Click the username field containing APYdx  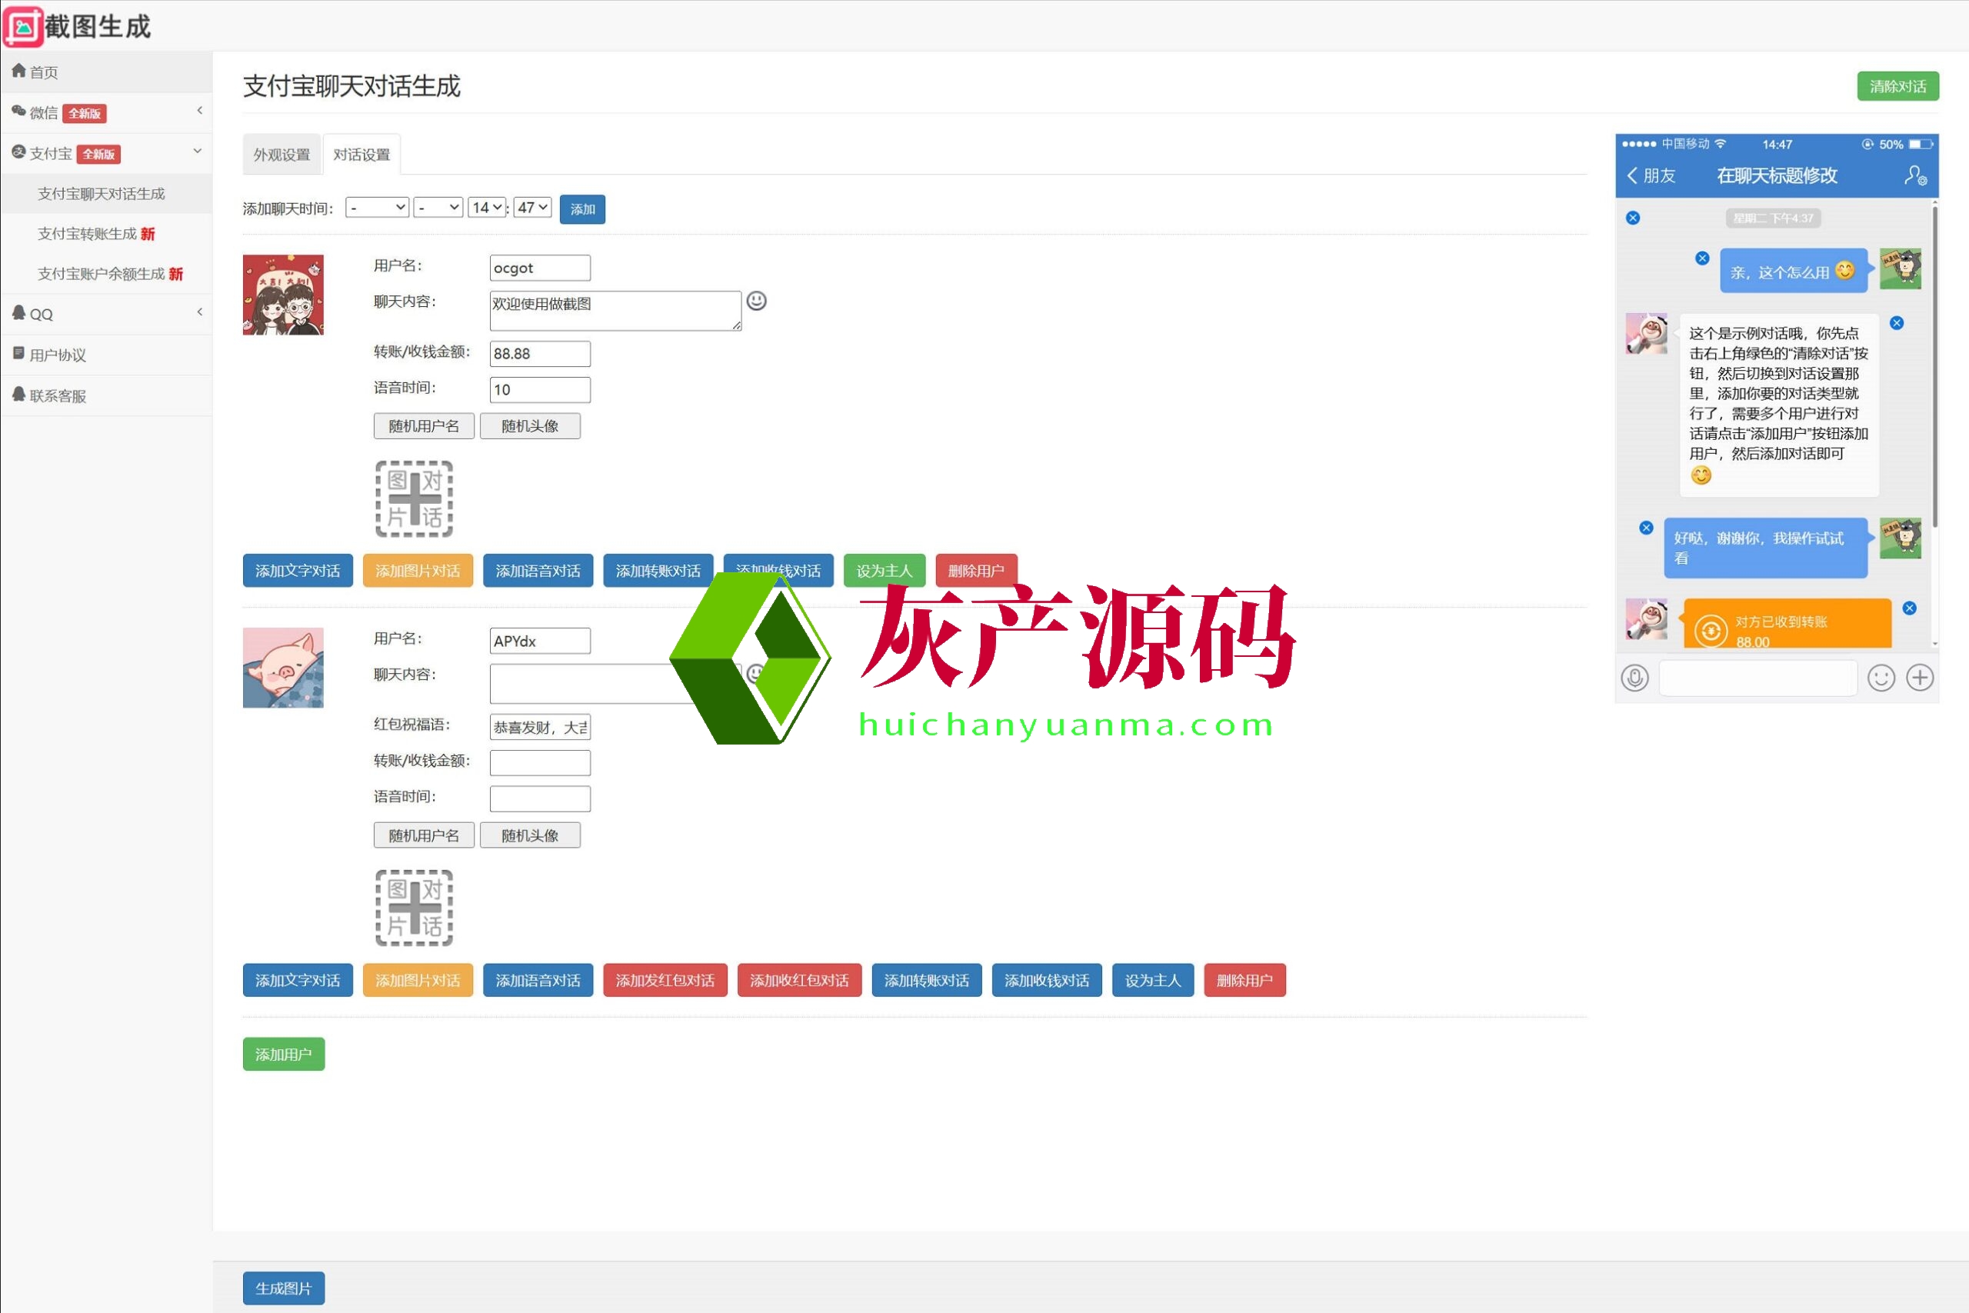(x=539, y=642)
